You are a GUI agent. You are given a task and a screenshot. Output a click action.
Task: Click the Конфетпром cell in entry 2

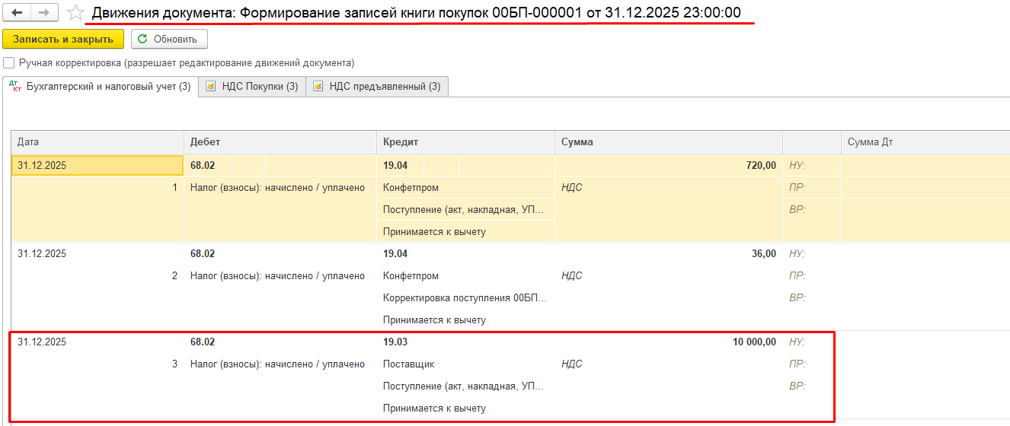click(x=465, y=275)
